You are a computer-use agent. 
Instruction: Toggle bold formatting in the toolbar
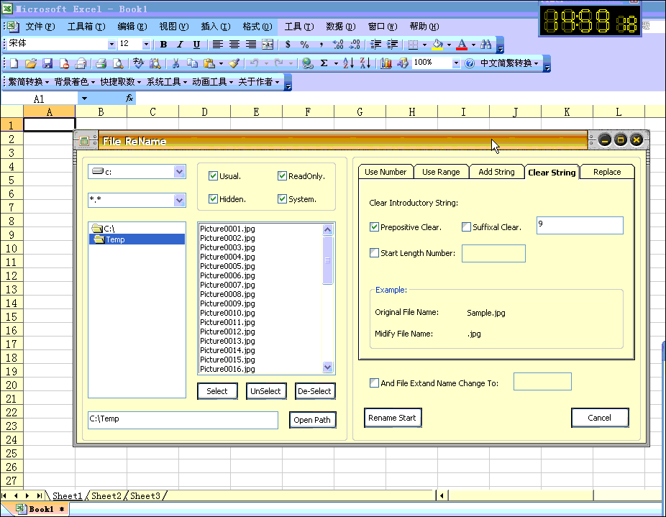(163, 45)
